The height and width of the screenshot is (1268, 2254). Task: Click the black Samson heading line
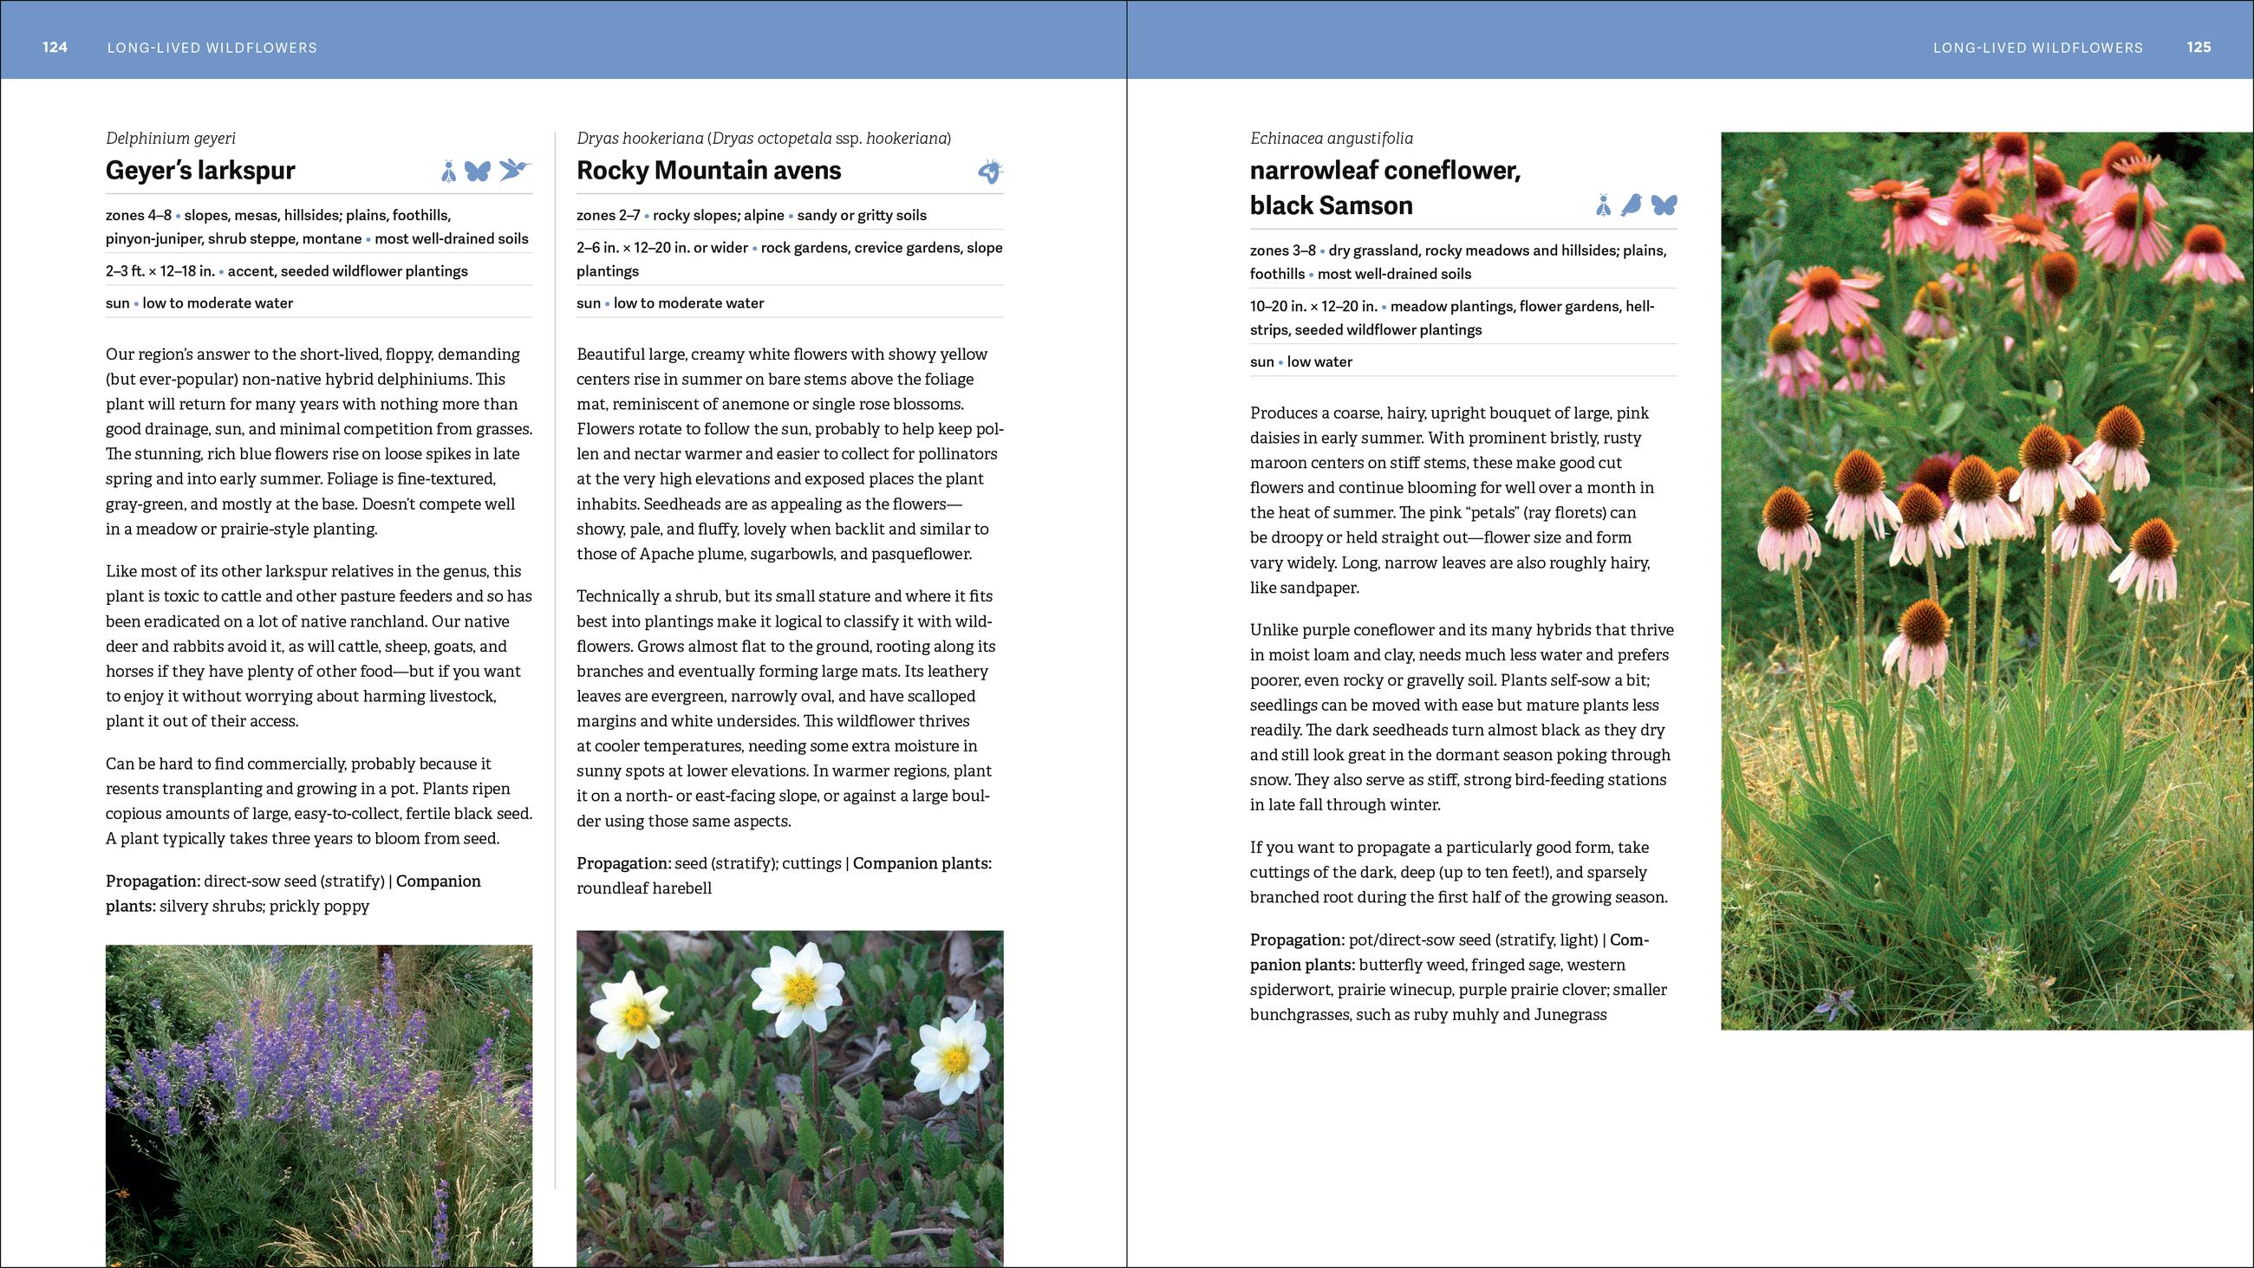1331,205
